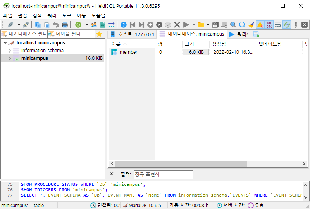Viewport: 310px width, 209px height.
Task: Open the session manager connect icon
Action: (x=10, y=25)
